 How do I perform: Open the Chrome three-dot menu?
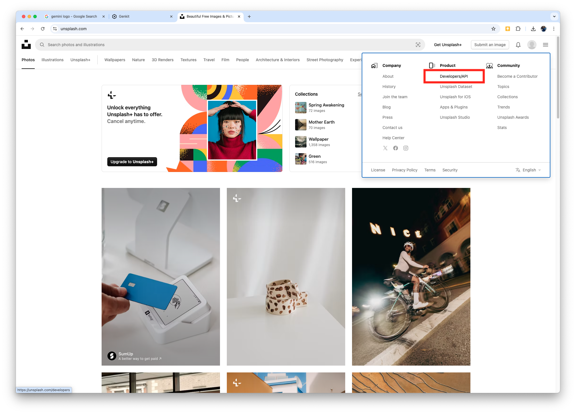tap(554, 29)
